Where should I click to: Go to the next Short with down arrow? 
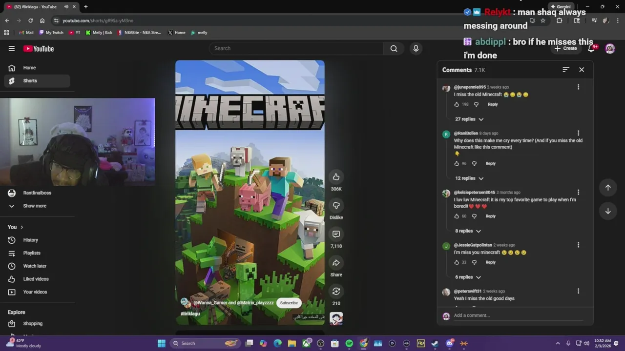608,211
